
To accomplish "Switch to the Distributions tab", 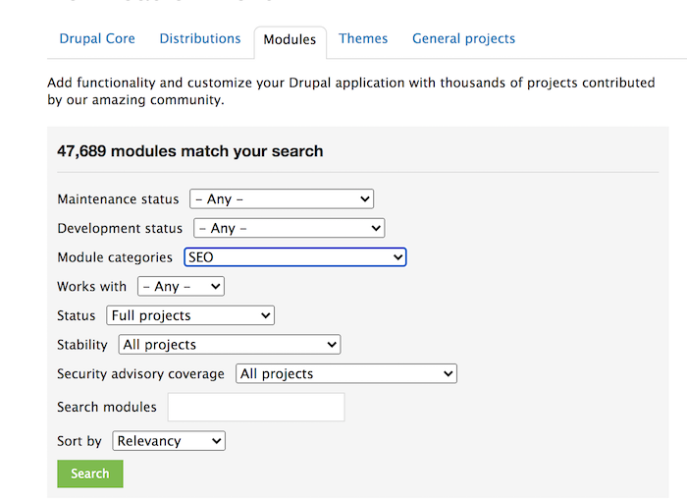I will click(200, 38).
